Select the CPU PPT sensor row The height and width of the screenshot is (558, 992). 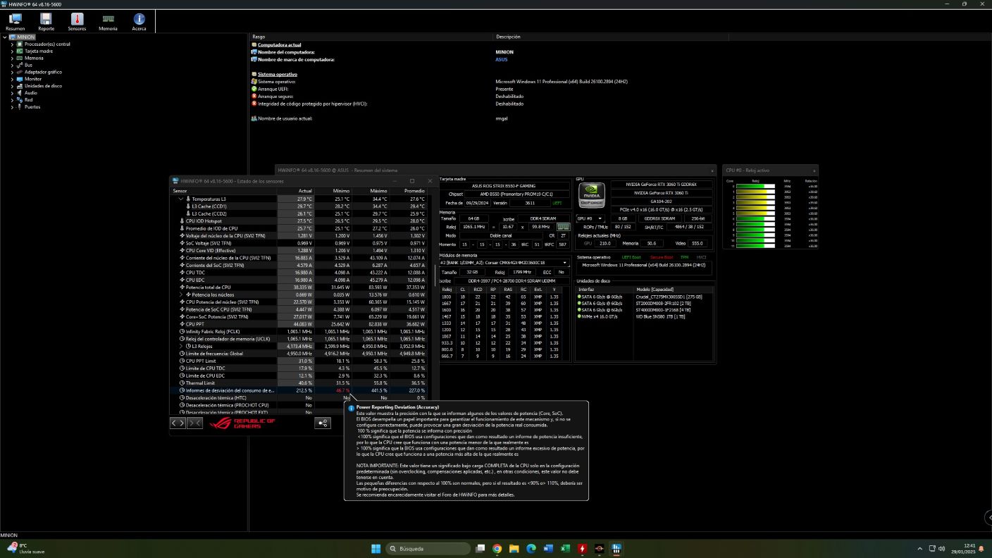[x=196, y=324]
